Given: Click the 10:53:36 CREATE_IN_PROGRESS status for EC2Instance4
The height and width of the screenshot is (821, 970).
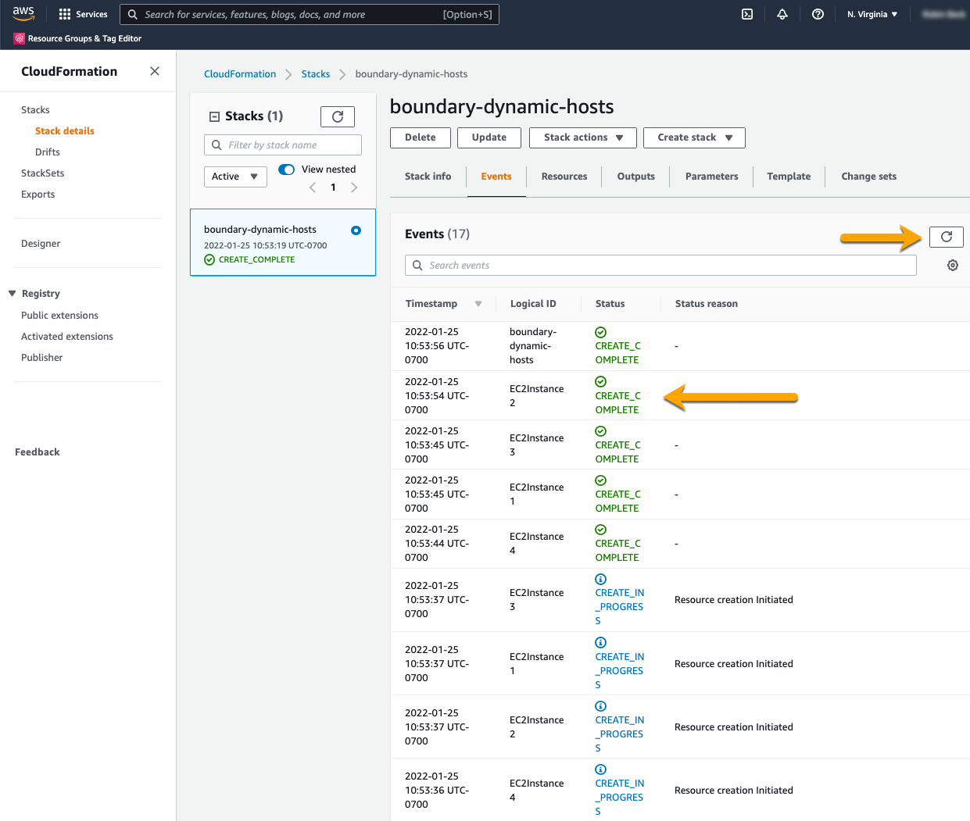Looking at the screenshot, I should [x=620, y=791].
